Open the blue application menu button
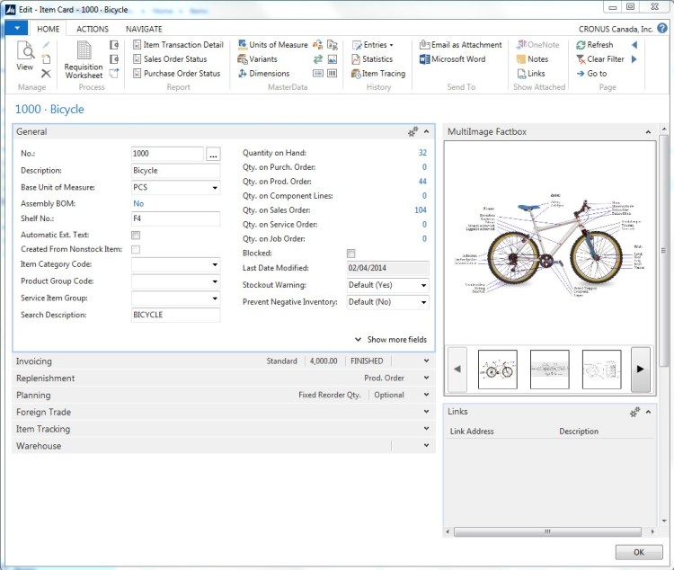 (x=17, y=28)
